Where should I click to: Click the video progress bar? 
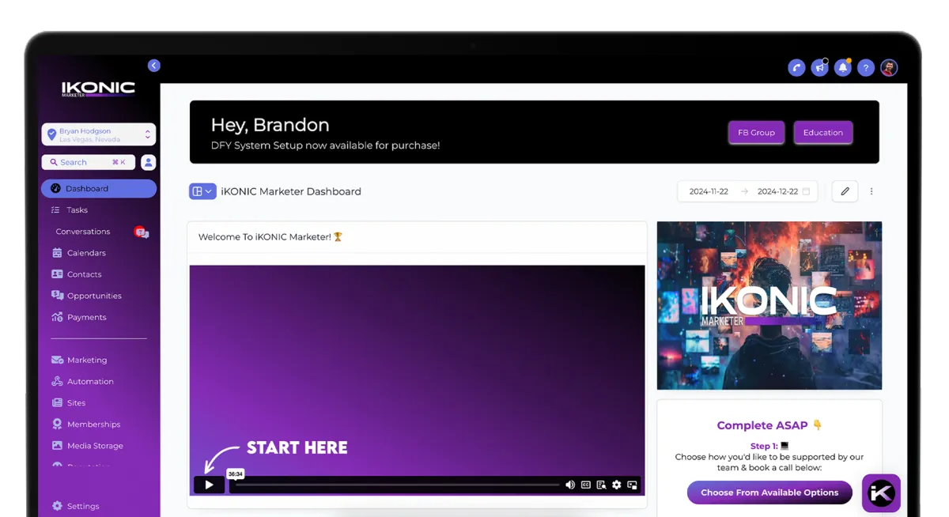pyautogui.click(x=397, y=485)
